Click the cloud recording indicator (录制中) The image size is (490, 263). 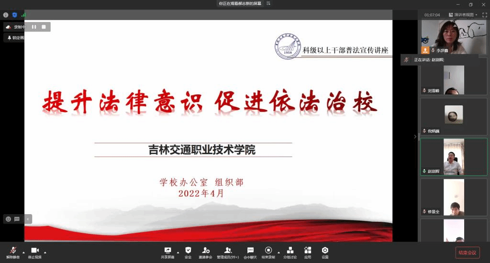pos(15,27)
